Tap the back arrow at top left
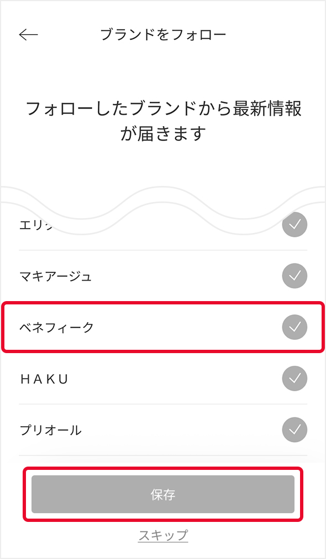Viewport: 326px width, 559px height. point(27,34)
